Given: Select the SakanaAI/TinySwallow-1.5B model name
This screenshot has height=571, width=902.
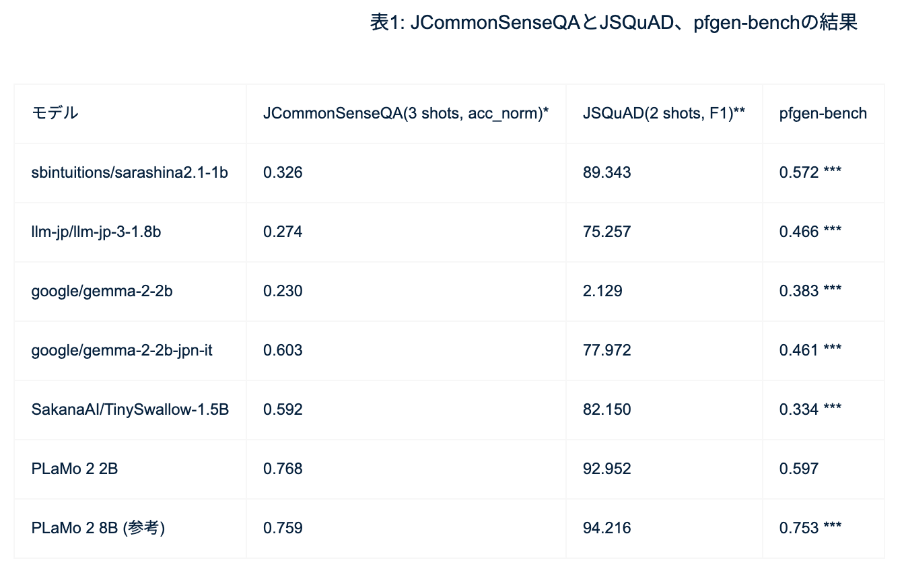Looking at the screenshot, I should (x=130, y=409).
